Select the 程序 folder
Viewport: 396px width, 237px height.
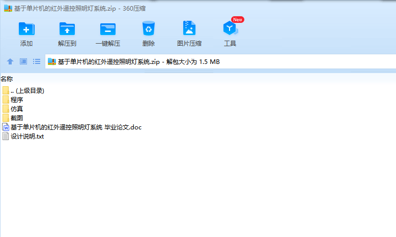coord(13,100)
